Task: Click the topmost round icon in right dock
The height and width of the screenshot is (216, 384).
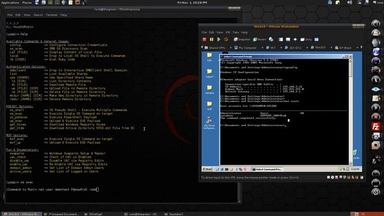Action: click(x=376, y=23)
